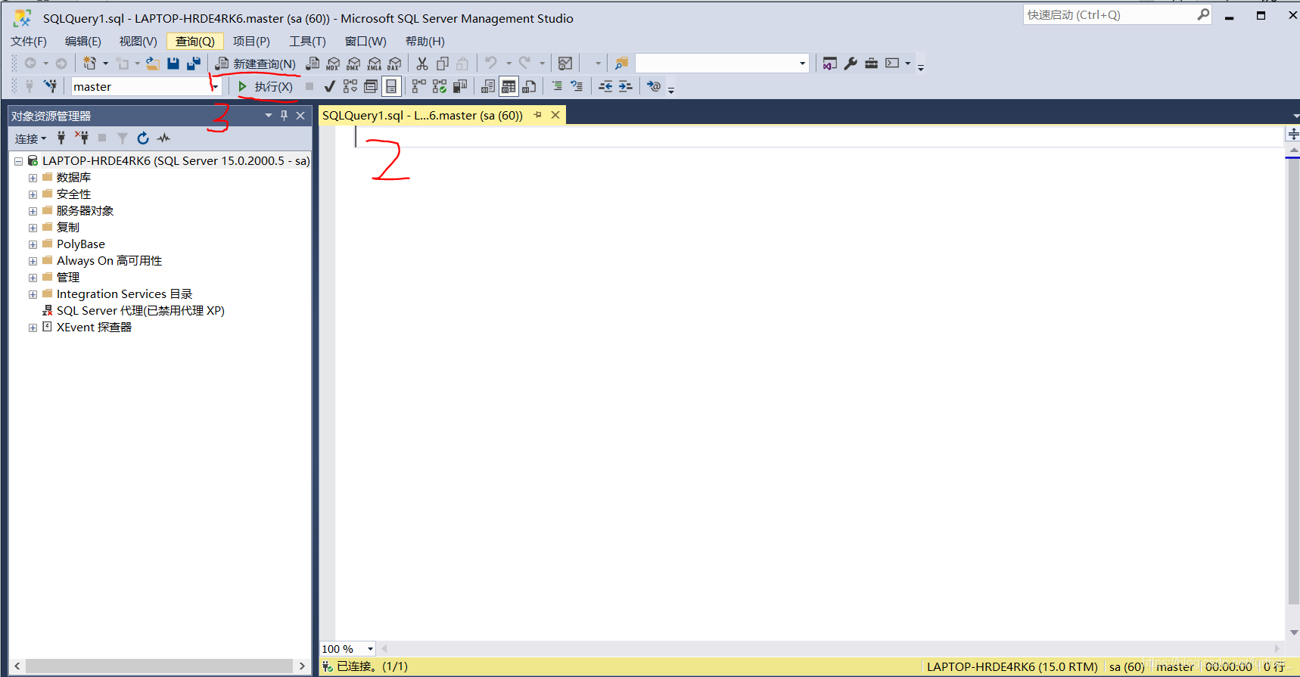
Task: Expand the Always On 高可用性 folder
Action: (x=33, y=261)
